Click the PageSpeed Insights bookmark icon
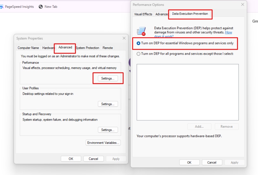 coord(1,7)
